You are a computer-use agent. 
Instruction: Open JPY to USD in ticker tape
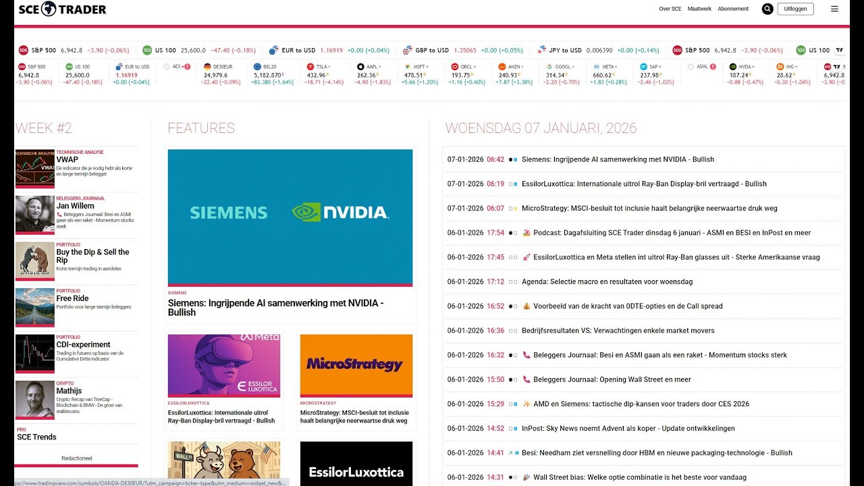(599, 50)
